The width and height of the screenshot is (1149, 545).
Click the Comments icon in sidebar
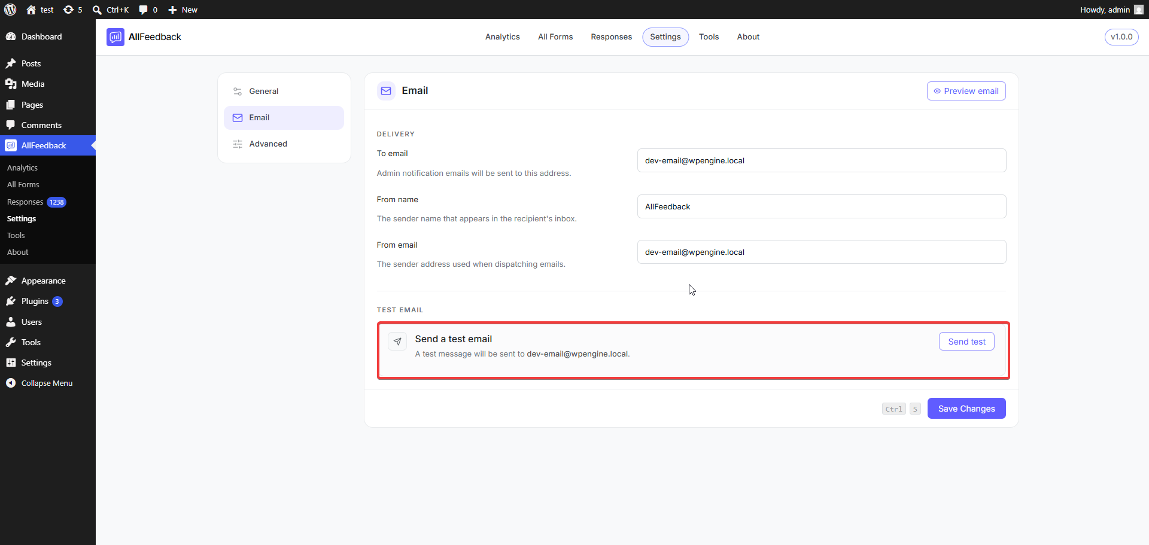11,125
